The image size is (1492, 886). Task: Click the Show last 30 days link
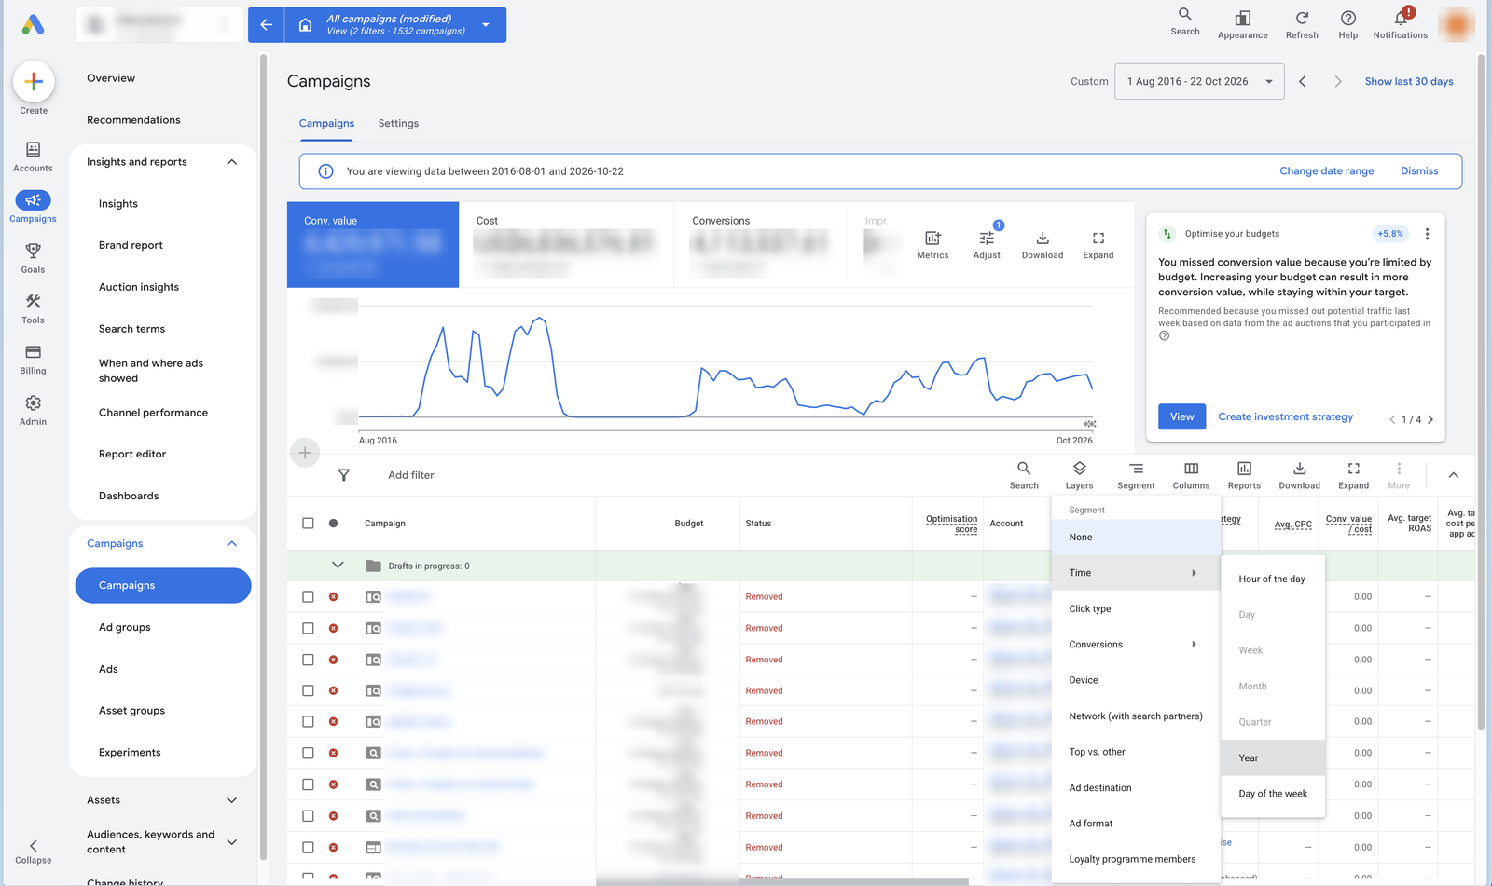(x=1409, y=81)
